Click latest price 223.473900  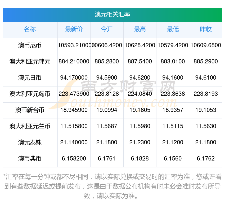click(74, 94)
